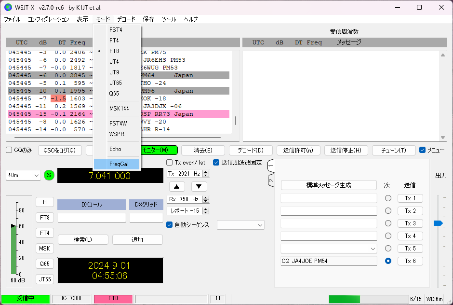
Task: Choose JT9 from the mode menu
Action: coord(117,72)
